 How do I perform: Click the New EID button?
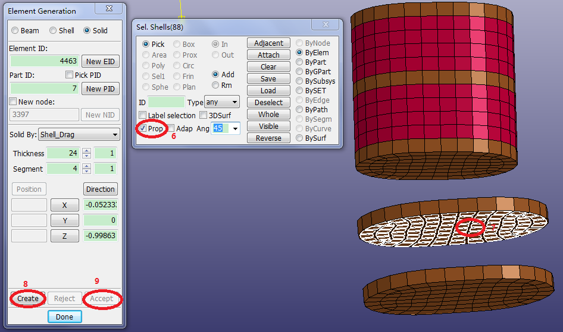101,61
